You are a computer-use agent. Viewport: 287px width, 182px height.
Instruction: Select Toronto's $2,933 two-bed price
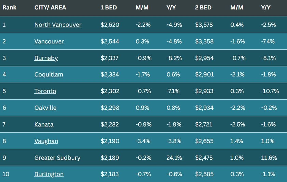pyautogui.click(x=204, y=91)
